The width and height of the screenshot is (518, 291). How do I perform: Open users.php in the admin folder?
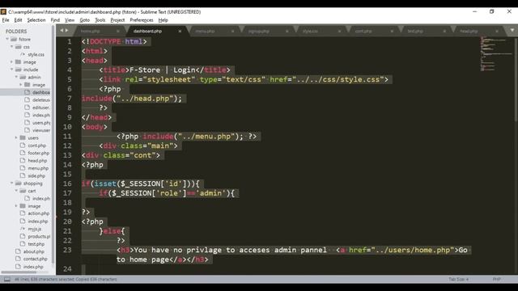click(x=41, y=122)
